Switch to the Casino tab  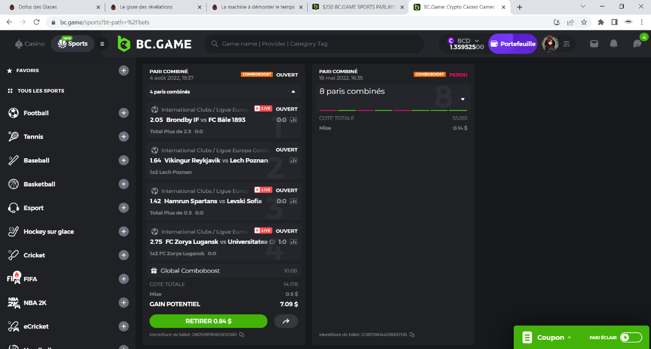(29, 44)
